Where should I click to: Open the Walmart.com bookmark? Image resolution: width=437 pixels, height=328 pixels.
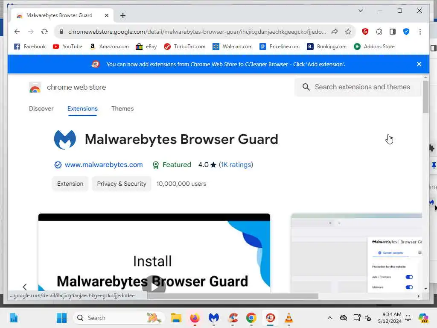[x=233, y=47]
